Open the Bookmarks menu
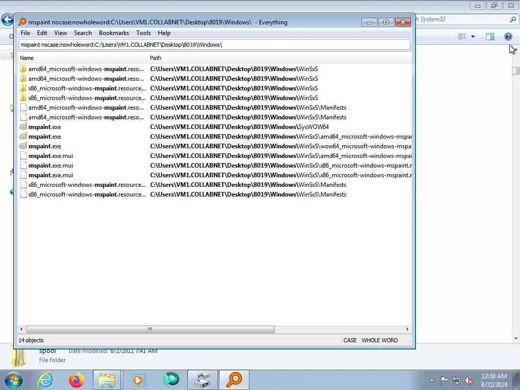 pos(114,33)
